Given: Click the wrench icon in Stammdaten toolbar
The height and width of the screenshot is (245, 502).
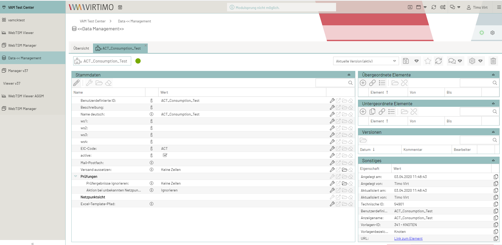Looking at the screenshot, I should (89, 83).
